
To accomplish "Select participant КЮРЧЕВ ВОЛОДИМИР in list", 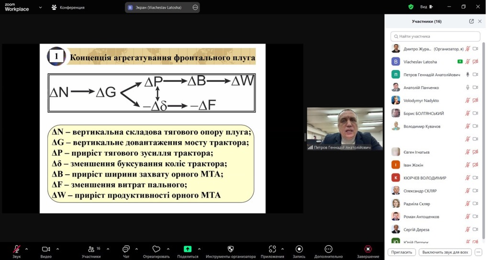I will tap(435, 178).
